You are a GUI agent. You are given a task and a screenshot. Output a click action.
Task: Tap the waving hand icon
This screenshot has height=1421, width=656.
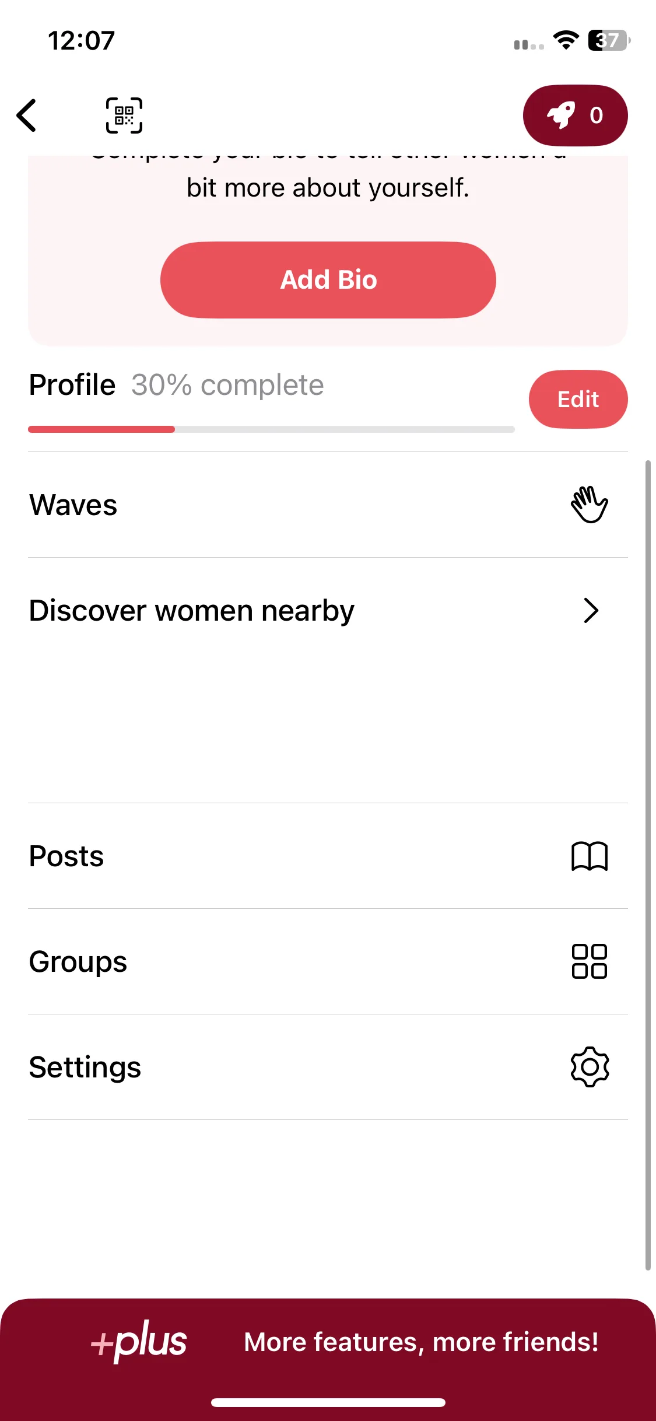tap(590, 505)
